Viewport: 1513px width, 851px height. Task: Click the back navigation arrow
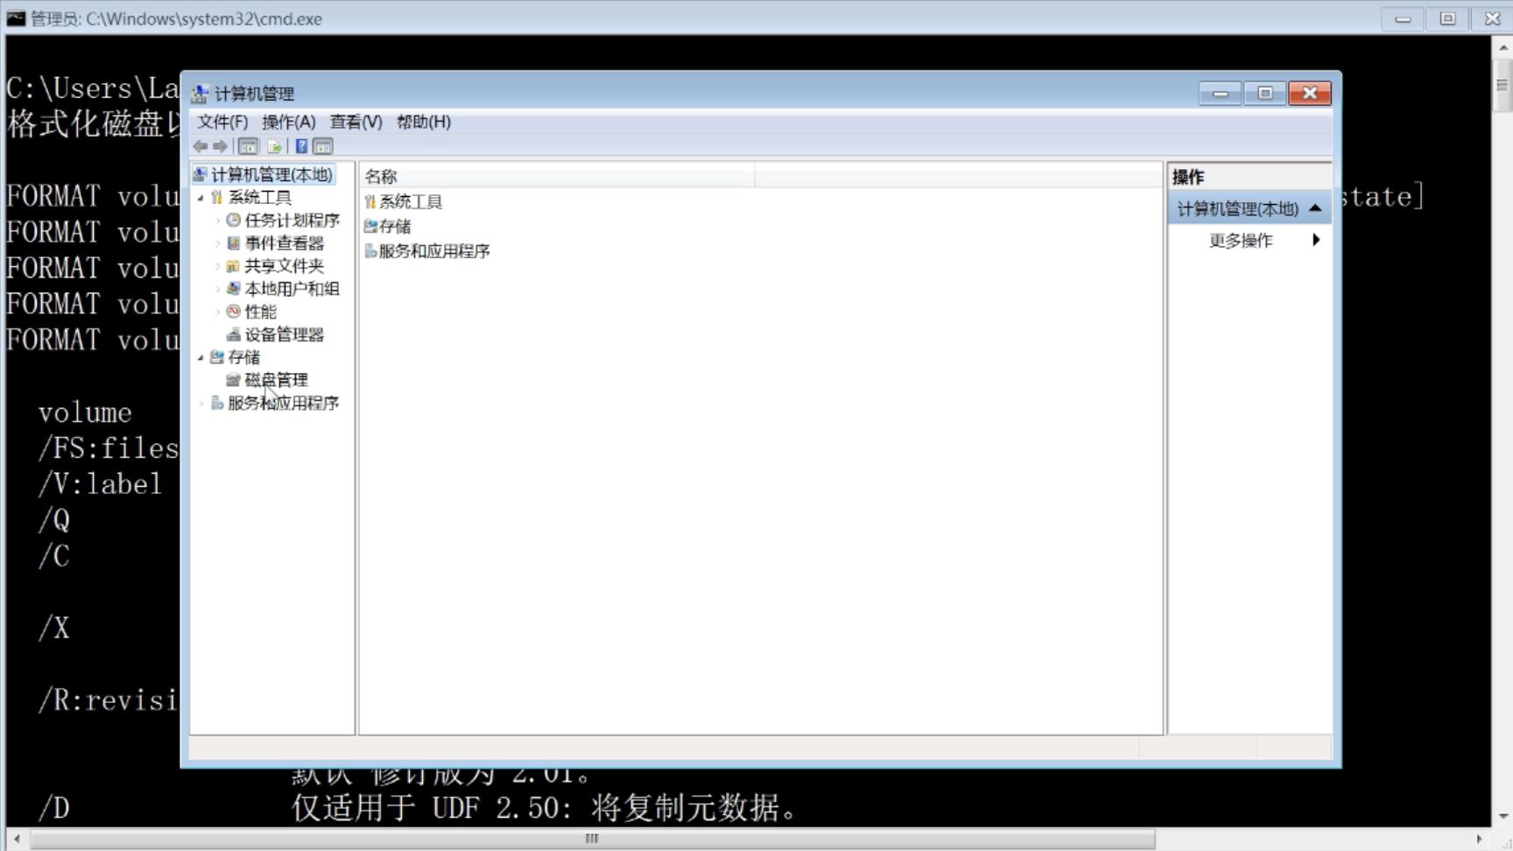coord(201,146)
